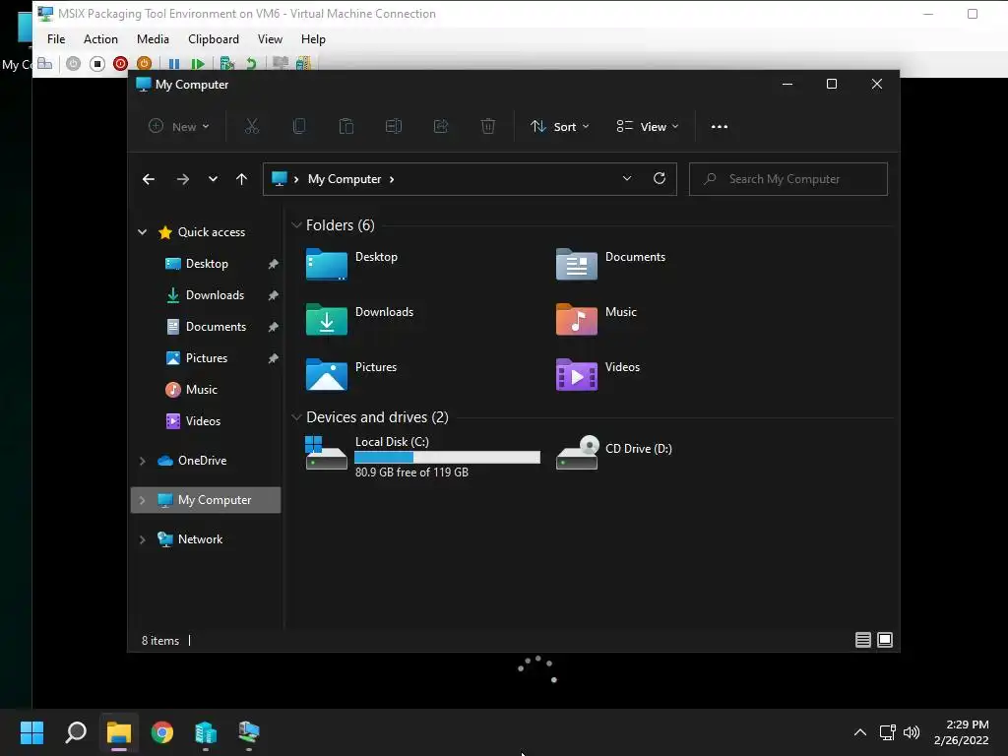The width and height of the screenshot is (1008, 756).
Task: Switch to Large icons view button
Action: [x=885, y=640]
